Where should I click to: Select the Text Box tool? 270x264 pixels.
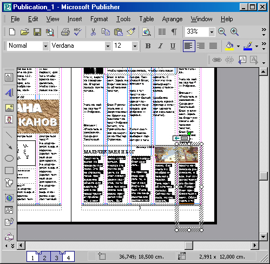[x=9, y=78]
